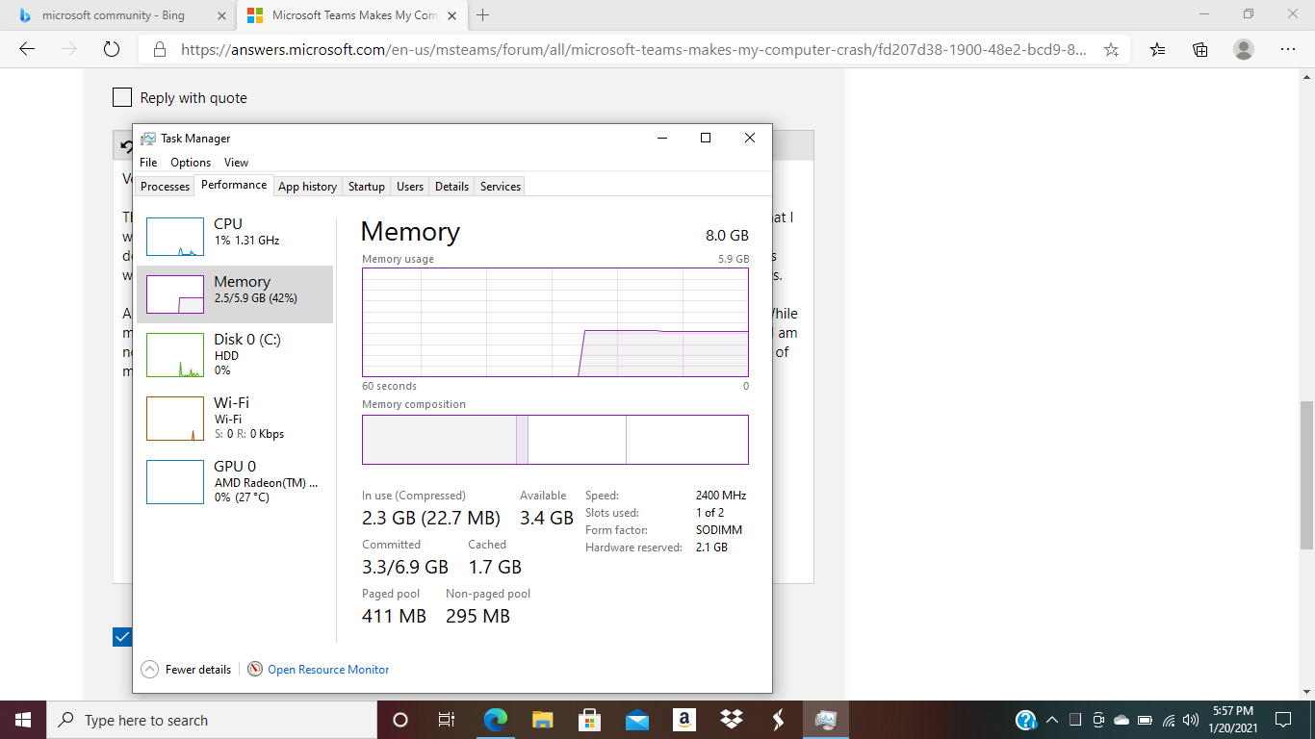Image resolution: width=1315 pixels, height=739 pixels.
Task: Click the '411 MB' paged pool value
Action: (x=394, y=616)
